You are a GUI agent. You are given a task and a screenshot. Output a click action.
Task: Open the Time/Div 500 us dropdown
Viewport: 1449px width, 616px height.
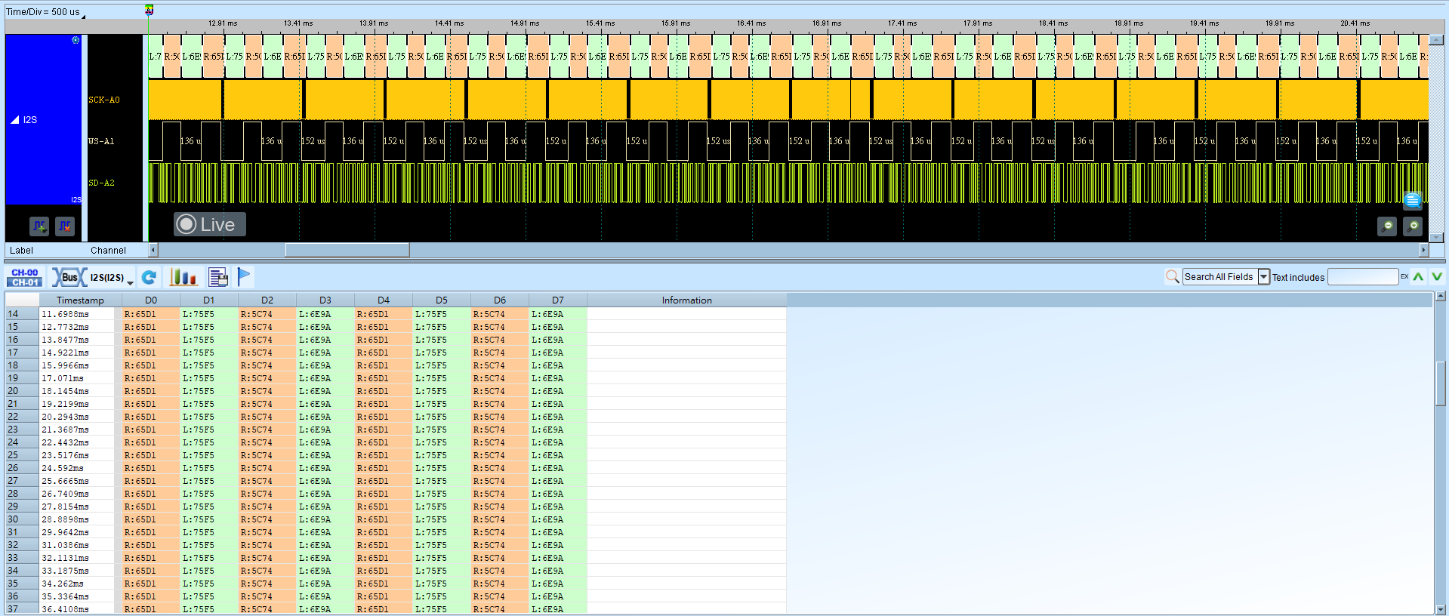45,12
